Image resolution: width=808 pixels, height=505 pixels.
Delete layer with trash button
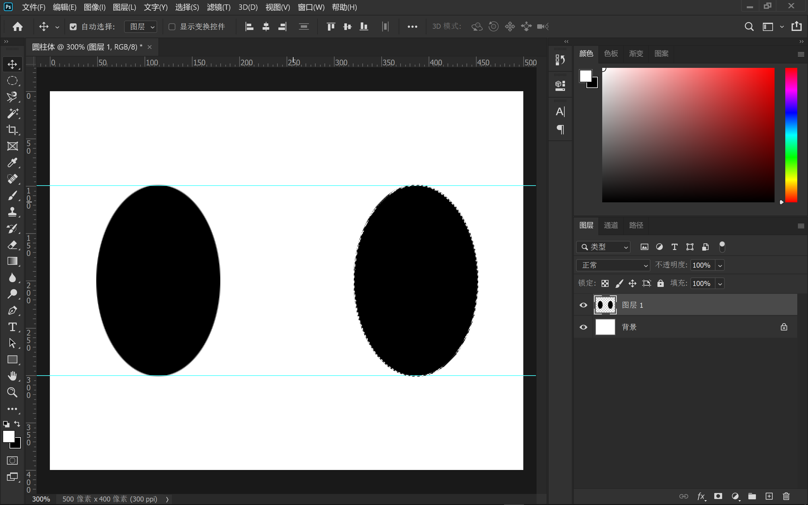[786, 496]
